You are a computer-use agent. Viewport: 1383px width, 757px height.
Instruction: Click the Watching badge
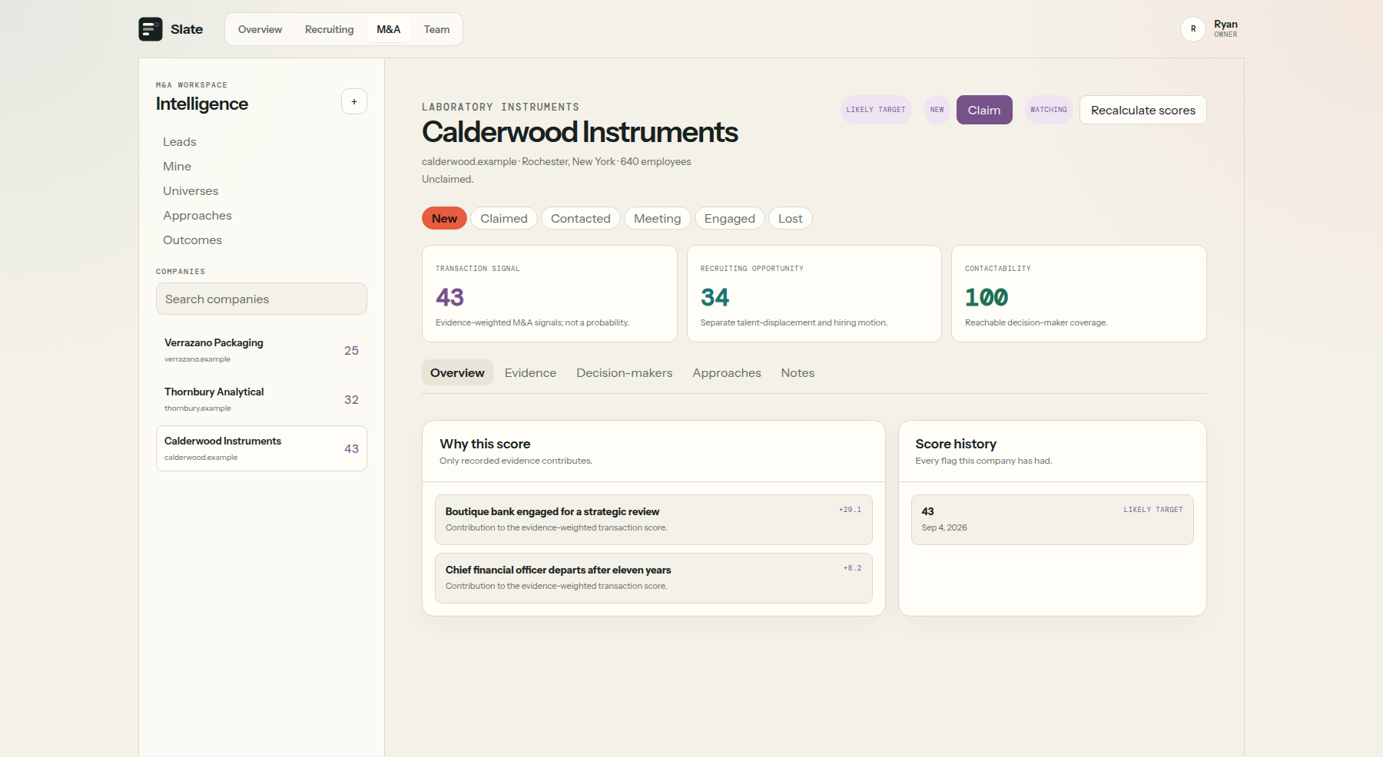point(1049,110)
